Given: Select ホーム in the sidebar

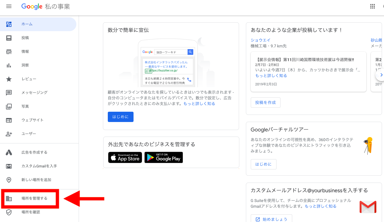Looking at the screenshot, I should [38, 24].
